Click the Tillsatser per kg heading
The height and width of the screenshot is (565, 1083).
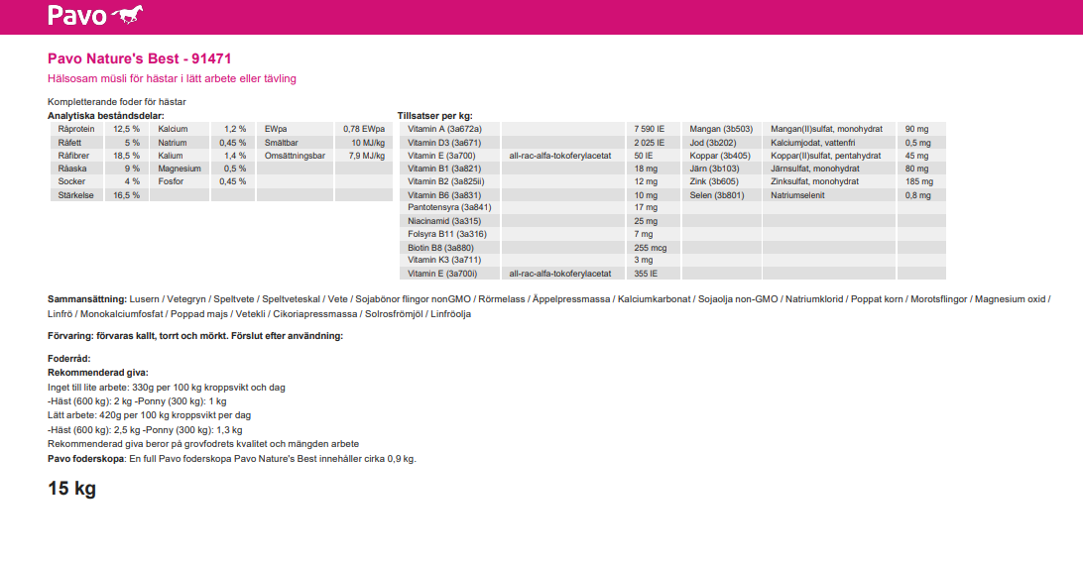pos(434,116)
